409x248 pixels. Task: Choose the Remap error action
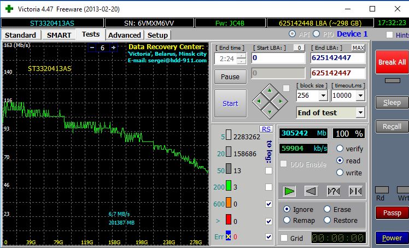click(287, 220)
